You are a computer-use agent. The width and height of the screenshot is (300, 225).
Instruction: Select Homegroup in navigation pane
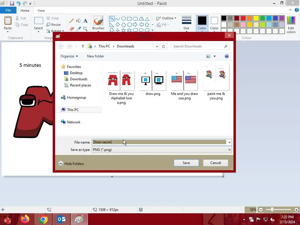tap(76, 98)
